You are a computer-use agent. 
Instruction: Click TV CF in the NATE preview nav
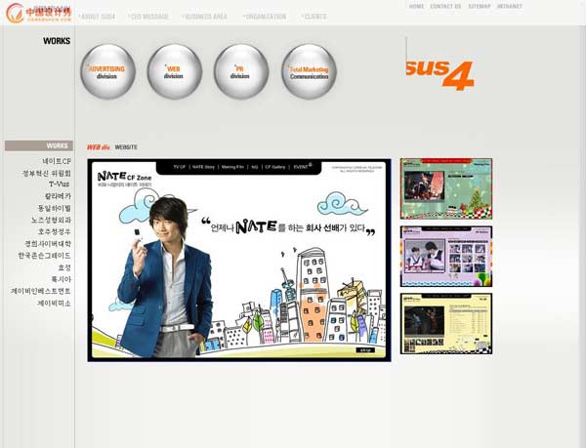point(179,167)
